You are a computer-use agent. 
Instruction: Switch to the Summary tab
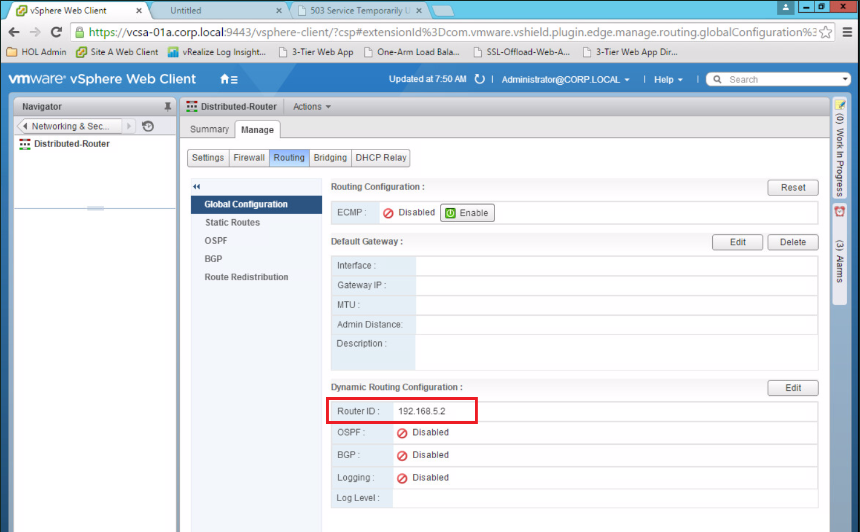pyautogui.click(x=209, y=129)
